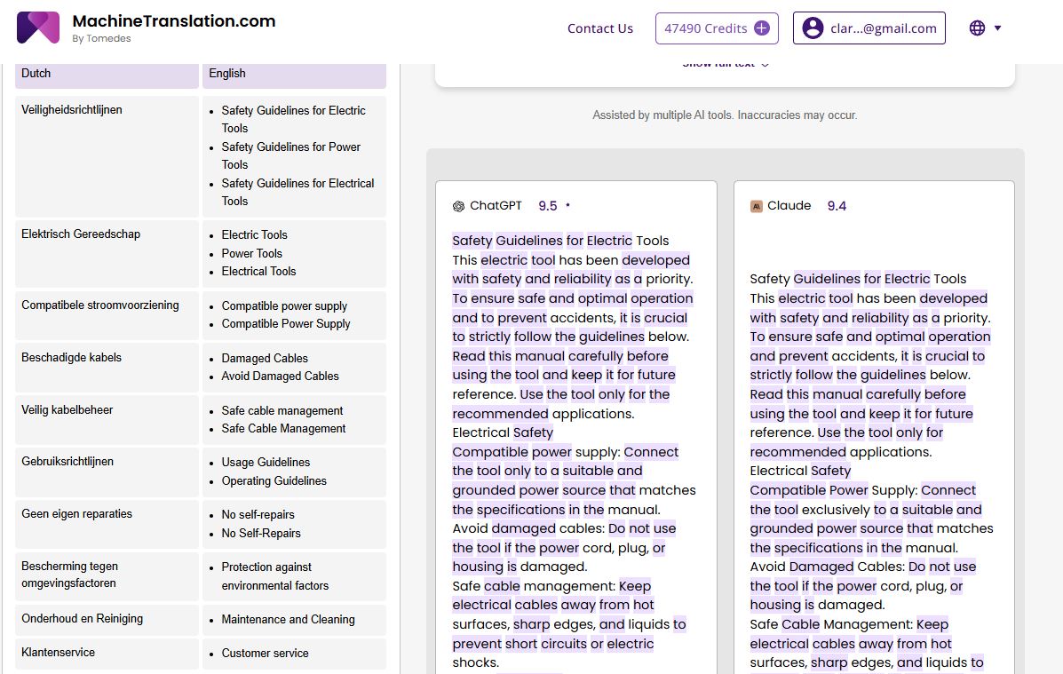Image resolution: width=1063 pixels, height=674 pixels.
Task: Open the Contact Us page
Action: 599,28
